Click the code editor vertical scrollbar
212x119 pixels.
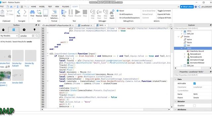(x=172, y=67)
